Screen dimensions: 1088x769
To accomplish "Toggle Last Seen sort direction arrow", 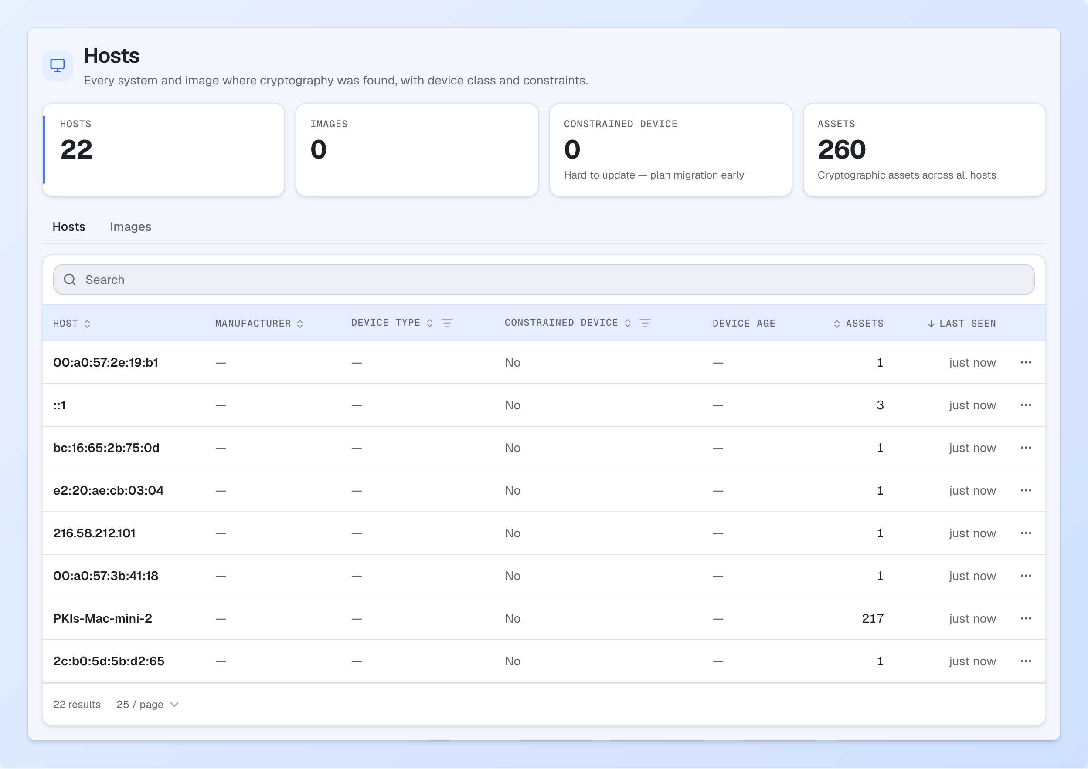I will (x=931, y=324).
